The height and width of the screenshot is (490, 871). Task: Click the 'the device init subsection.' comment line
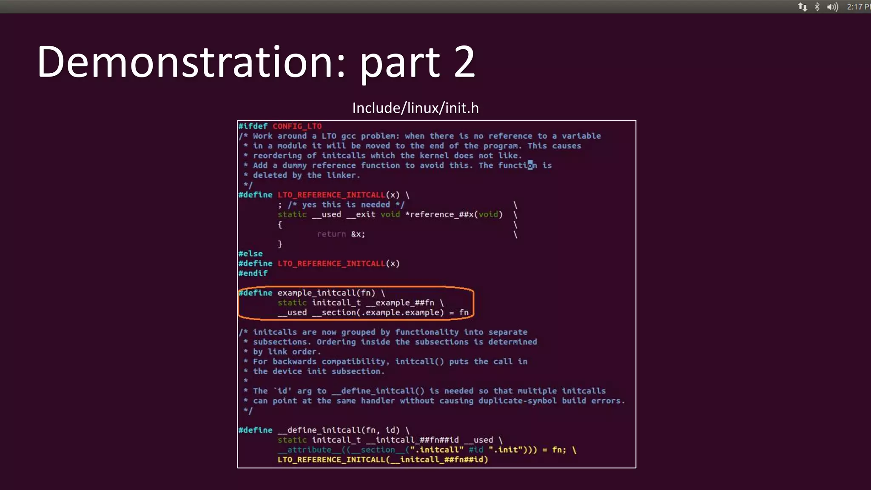(x=314, y=371)
